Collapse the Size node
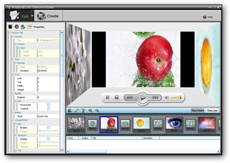 click(x=19, y=48)
